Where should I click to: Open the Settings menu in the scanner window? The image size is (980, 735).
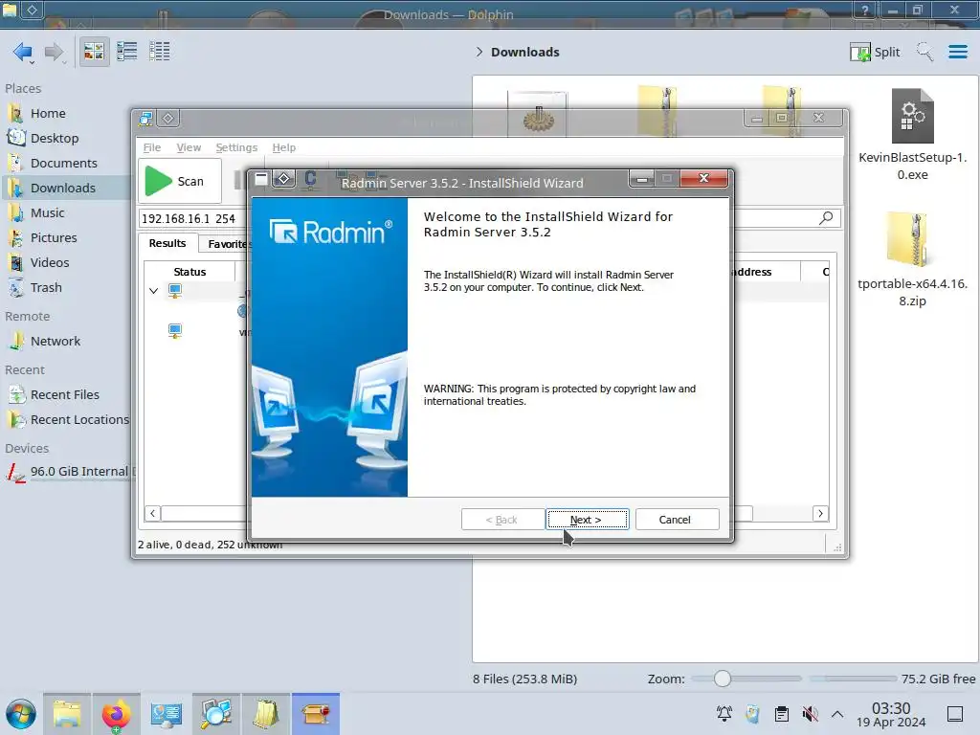(x=236, y=147)
